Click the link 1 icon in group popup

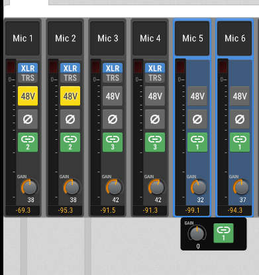point(223,233)
